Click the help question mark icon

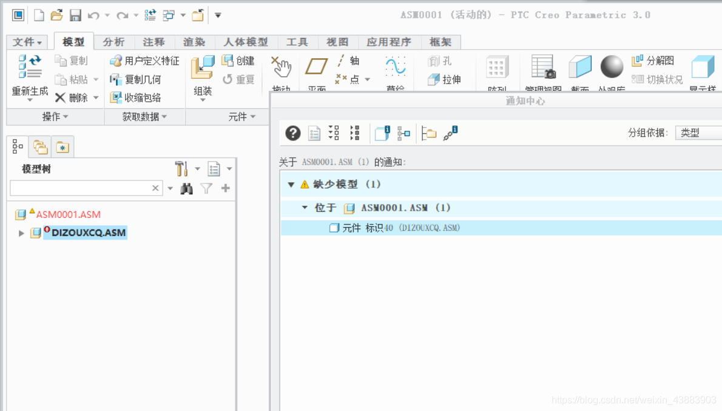[x=293, y=133]
